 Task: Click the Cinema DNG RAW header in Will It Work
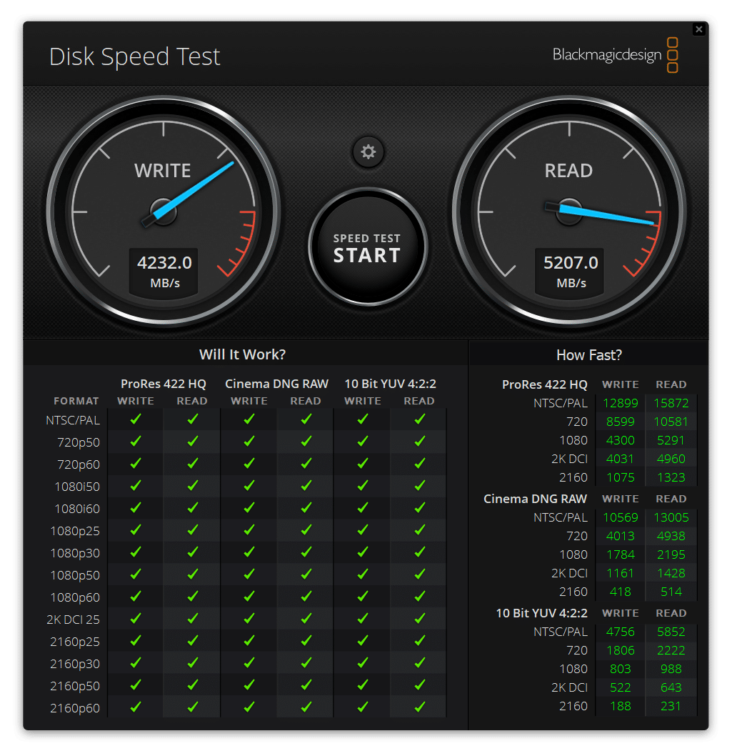[276, 384]
